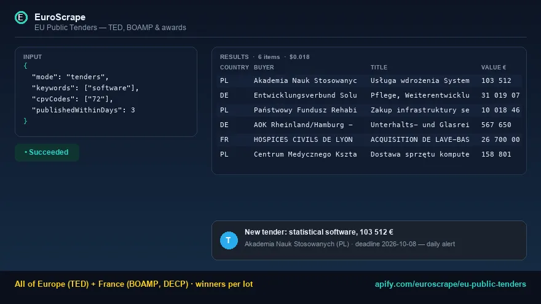Screen dimensions: 541x304
Task: Click title "Dostawa sprzętu kompute"
Action: pyautogui.click(x=420, y=154)
